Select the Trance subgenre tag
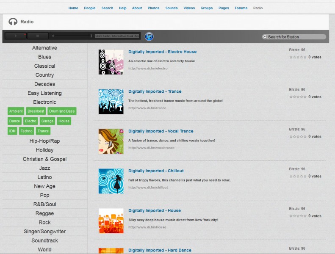The height and width of the screenshot is (254, 335). [43, 131]
